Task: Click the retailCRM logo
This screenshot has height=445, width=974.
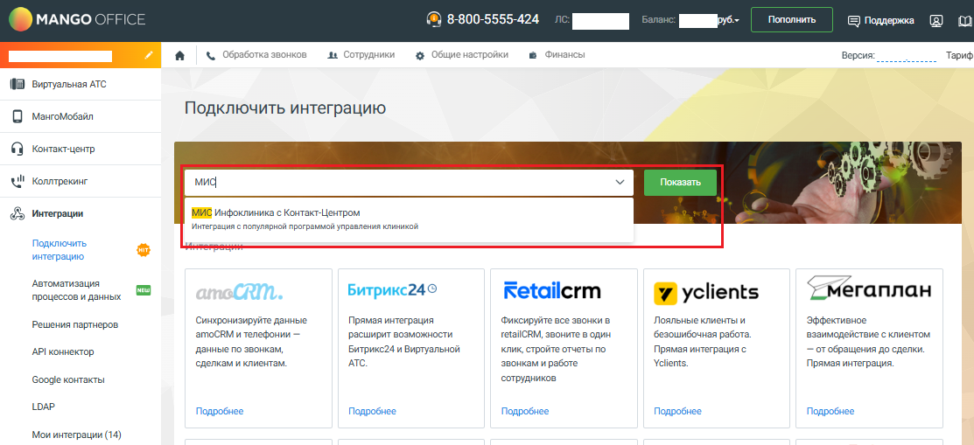Action: coord(552,290)
